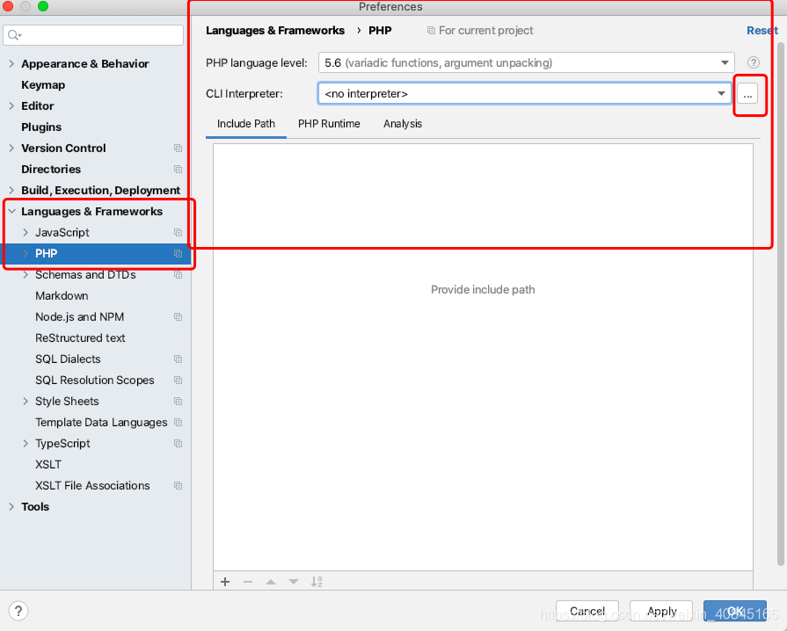Move include path entry down

click(x=294, y=581)
